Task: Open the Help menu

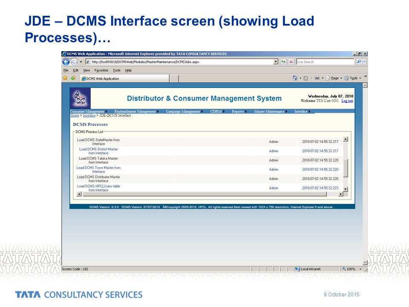Action: (x=128, y=70)
